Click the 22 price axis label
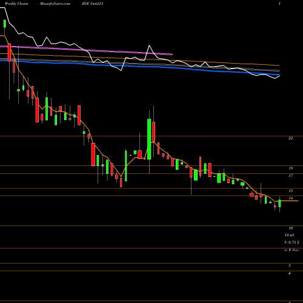Viewport: 303px width, 303px height. pos(290,138)
